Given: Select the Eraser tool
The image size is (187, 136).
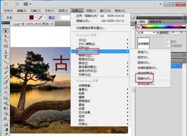Looking at the screenshot, I should [6, 87].
